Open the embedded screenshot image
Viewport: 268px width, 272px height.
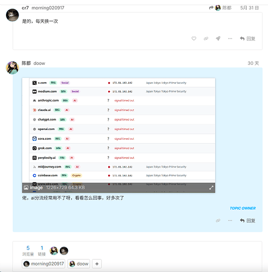pyautogui.click(x=119, y=135)
